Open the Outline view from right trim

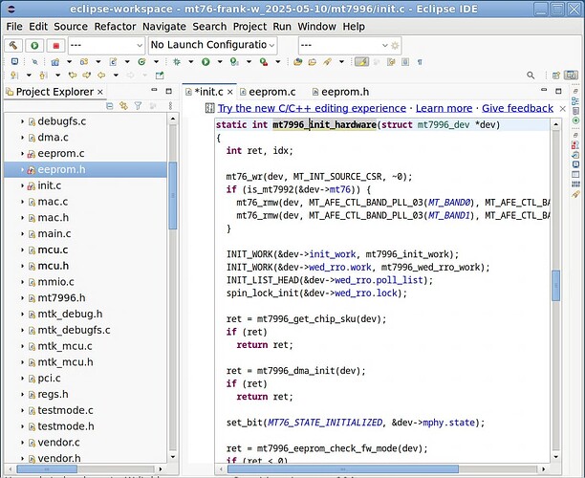(x=575, y=101)
